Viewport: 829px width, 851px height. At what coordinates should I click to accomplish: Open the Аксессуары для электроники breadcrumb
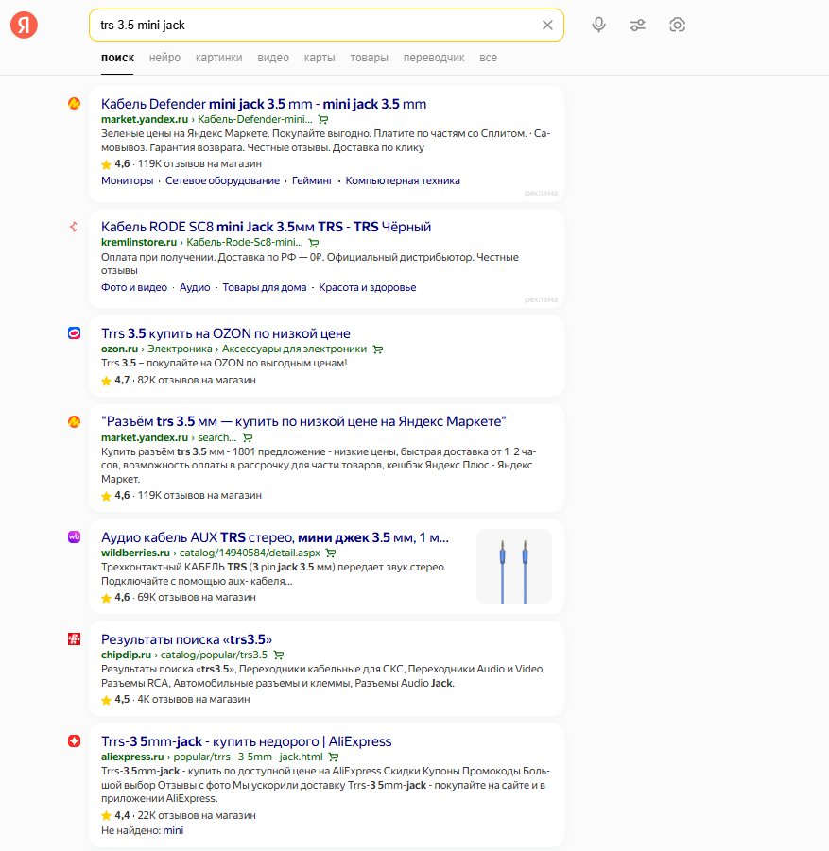coord(294,349)
